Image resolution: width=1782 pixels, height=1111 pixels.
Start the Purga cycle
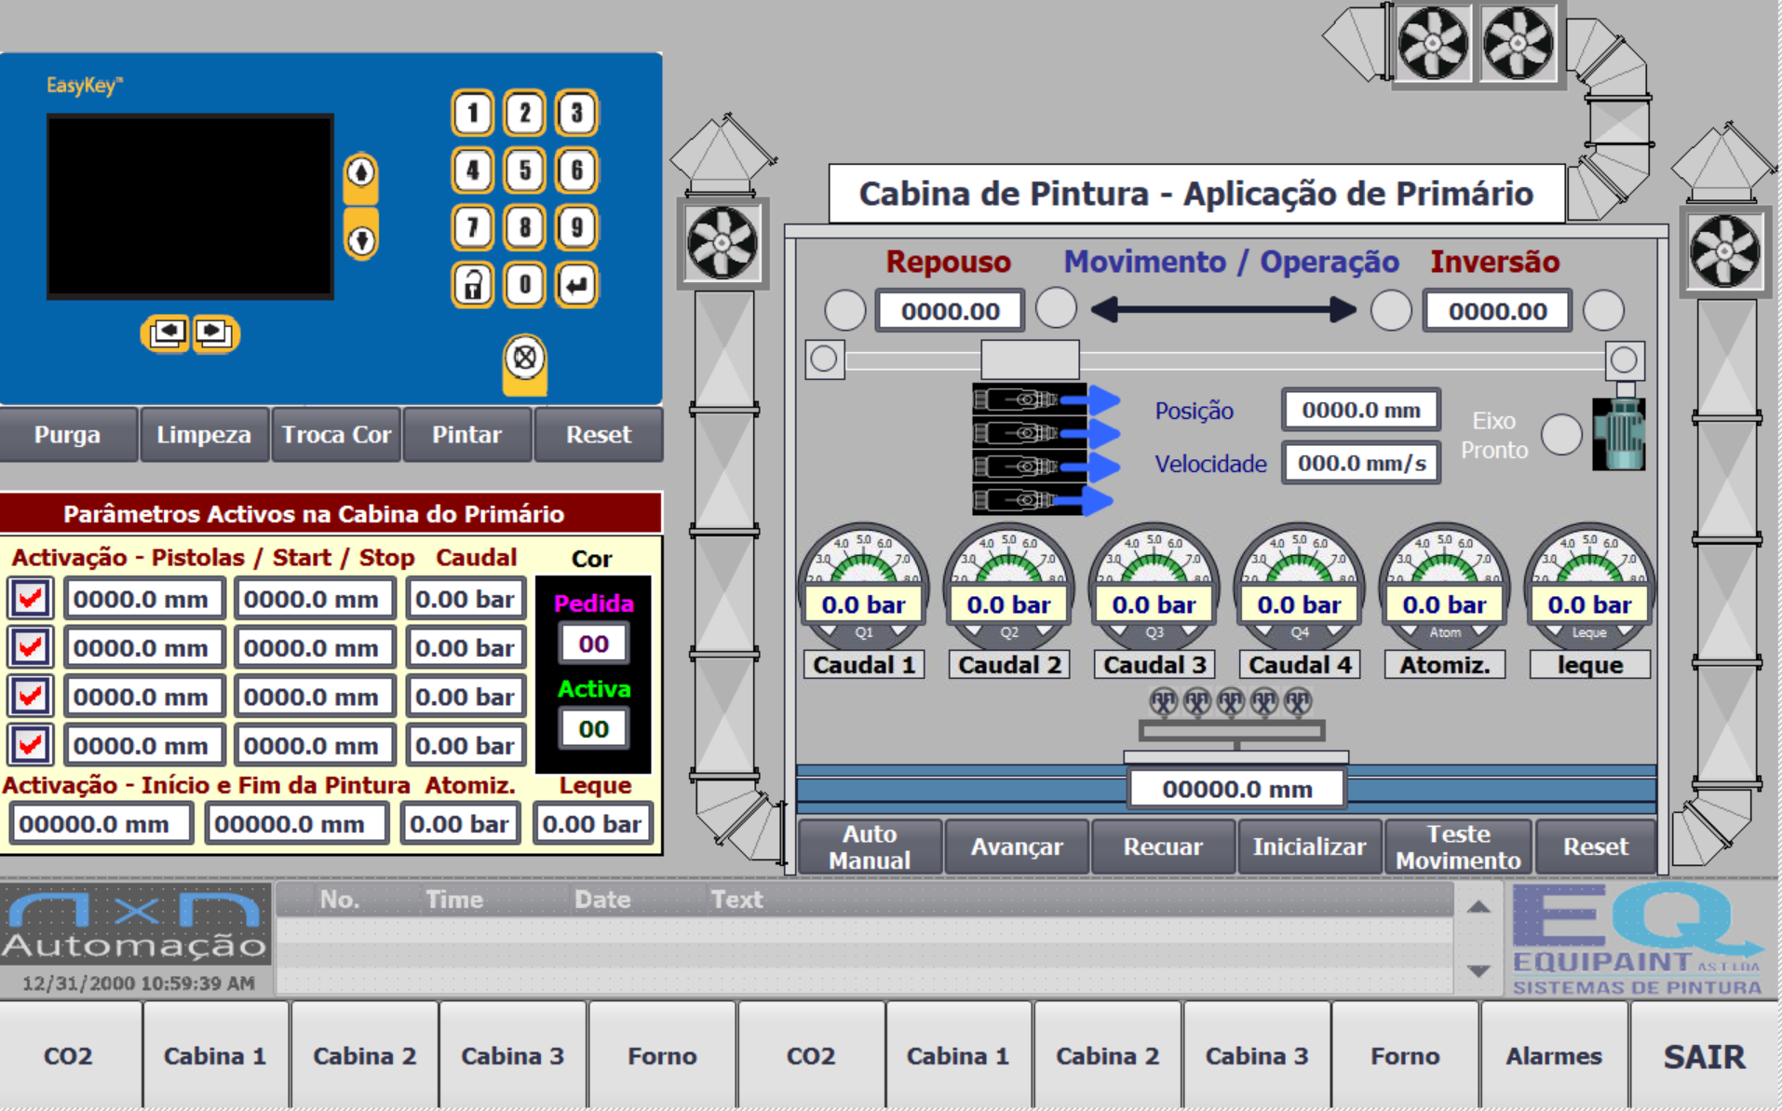[x=67, y=435]
